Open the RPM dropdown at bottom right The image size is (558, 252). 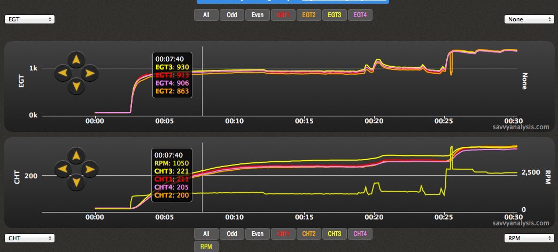(529, 238)
